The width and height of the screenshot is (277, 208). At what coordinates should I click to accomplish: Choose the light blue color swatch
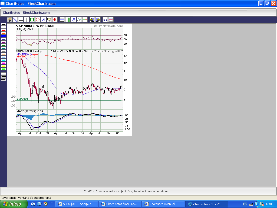coord(4,57)
